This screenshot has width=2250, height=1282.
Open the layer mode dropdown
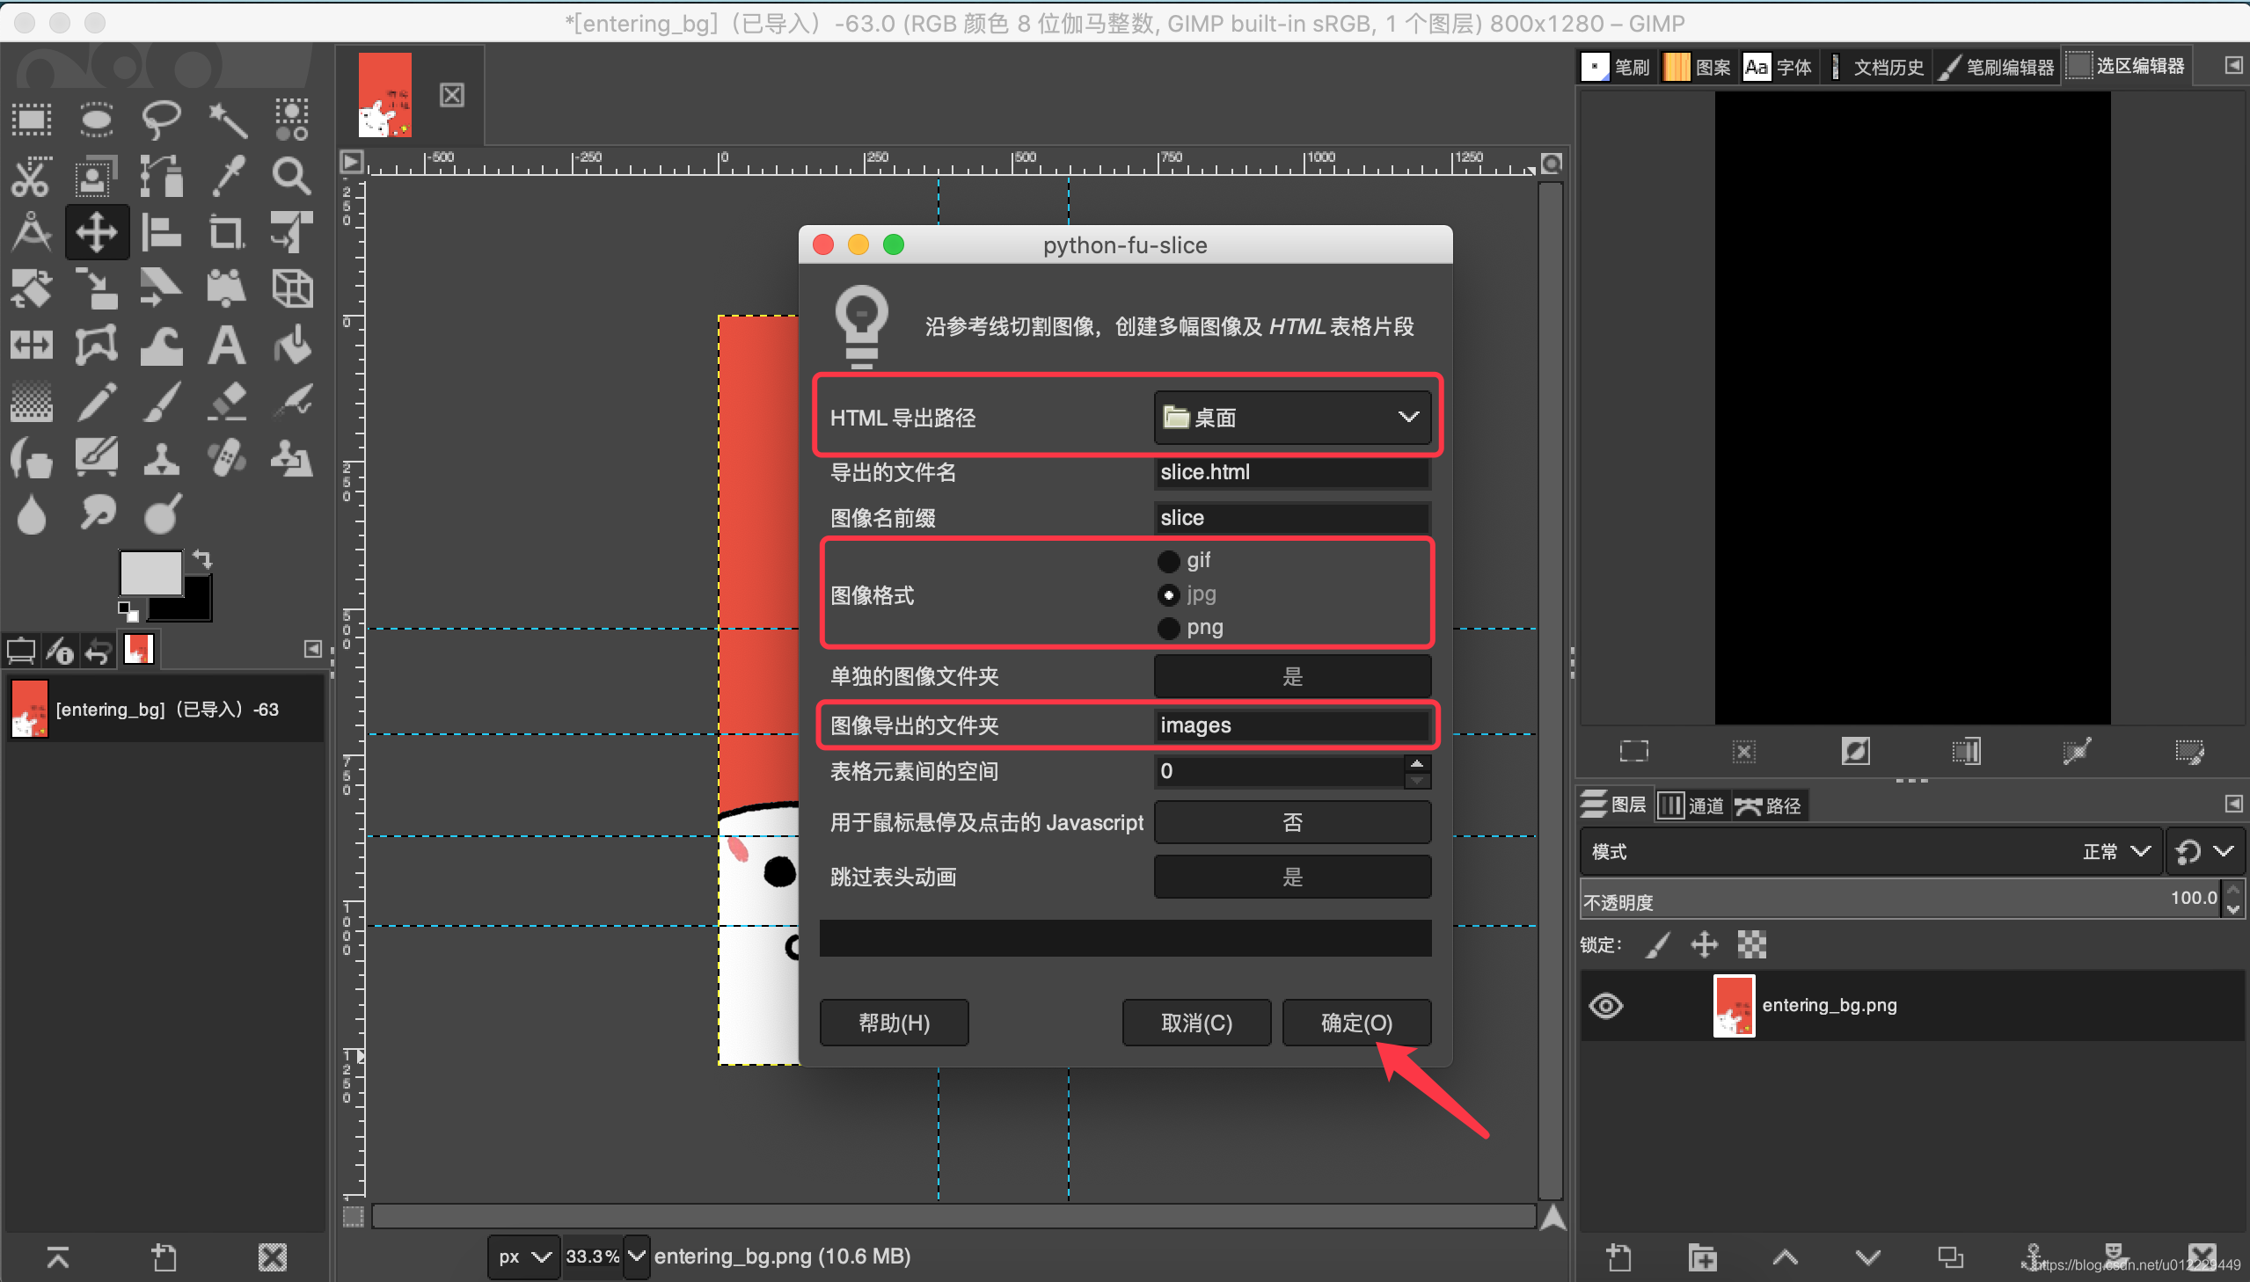(x=2115, y=851)
